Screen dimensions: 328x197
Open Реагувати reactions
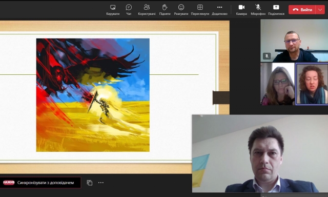[181, 10]
